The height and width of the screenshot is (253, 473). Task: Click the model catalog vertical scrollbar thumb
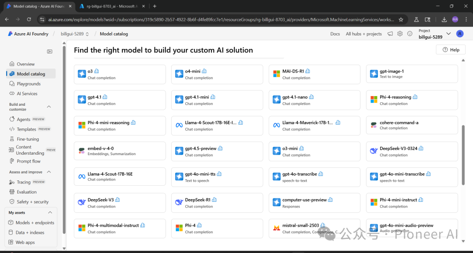tap(463, 155)
